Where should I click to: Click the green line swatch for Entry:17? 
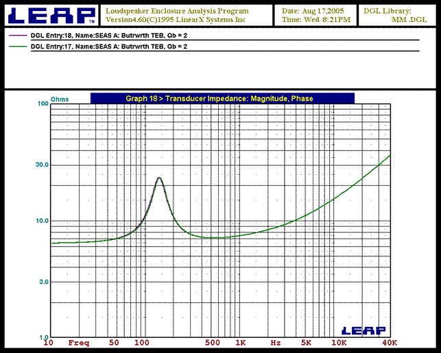18,46
